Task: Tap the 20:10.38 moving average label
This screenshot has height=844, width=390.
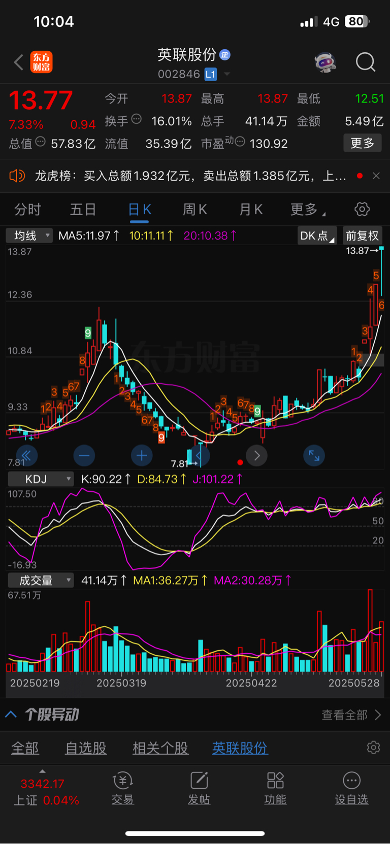Action: tap(210, 235)
